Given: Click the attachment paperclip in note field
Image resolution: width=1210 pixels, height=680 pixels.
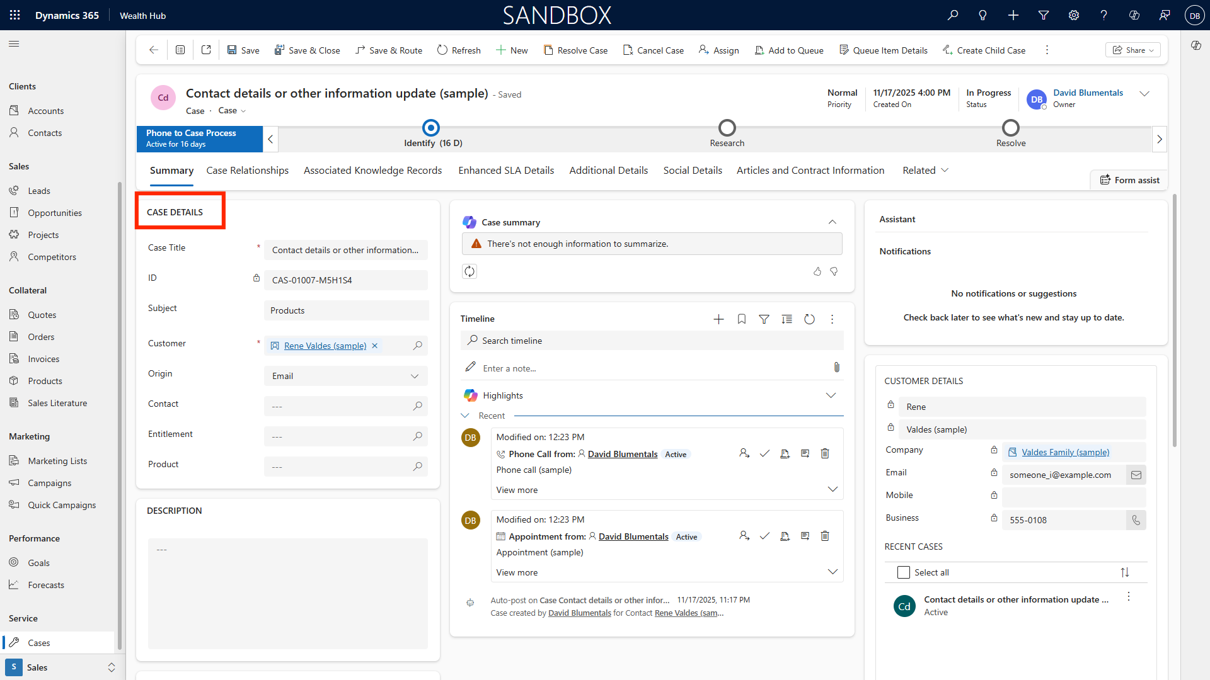Looking at the screenshot, I should (836, 368).
